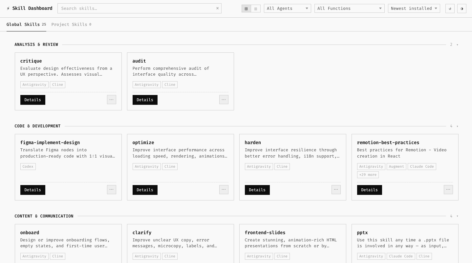Click the harden skill title
This screenshot has width=472, height=263.
pos(253,143)
